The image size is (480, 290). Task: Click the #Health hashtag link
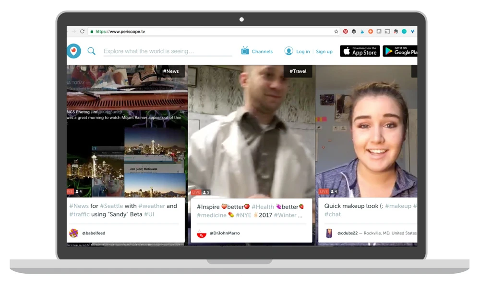(263, 207)
